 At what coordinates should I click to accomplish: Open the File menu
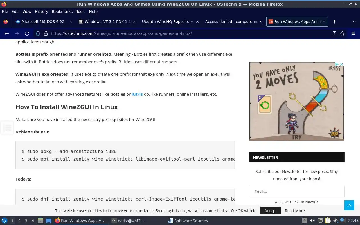click(x=5, y=12)
